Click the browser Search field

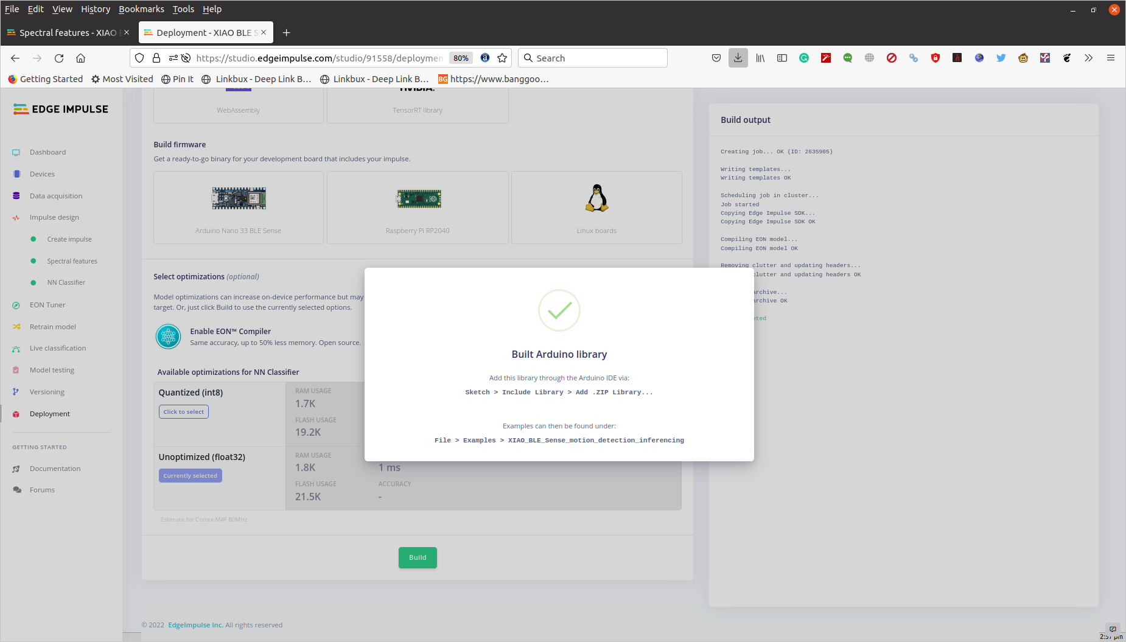[593, 58]
